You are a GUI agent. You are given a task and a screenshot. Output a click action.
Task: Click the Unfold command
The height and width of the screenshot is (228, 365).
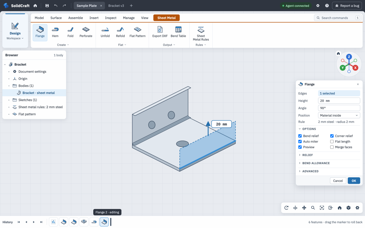pos(105,32)
